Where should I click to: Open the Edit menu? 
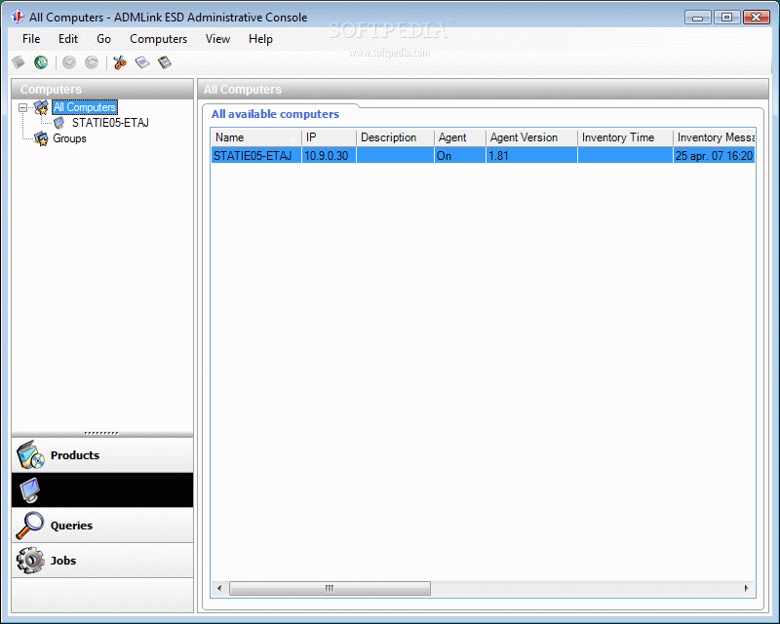tap(68, 39)
